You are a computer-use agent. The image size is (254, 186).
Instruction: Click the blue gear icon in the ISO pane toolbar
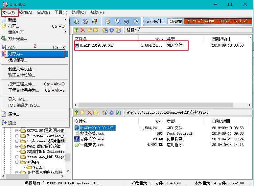click(x=112, y=30)
